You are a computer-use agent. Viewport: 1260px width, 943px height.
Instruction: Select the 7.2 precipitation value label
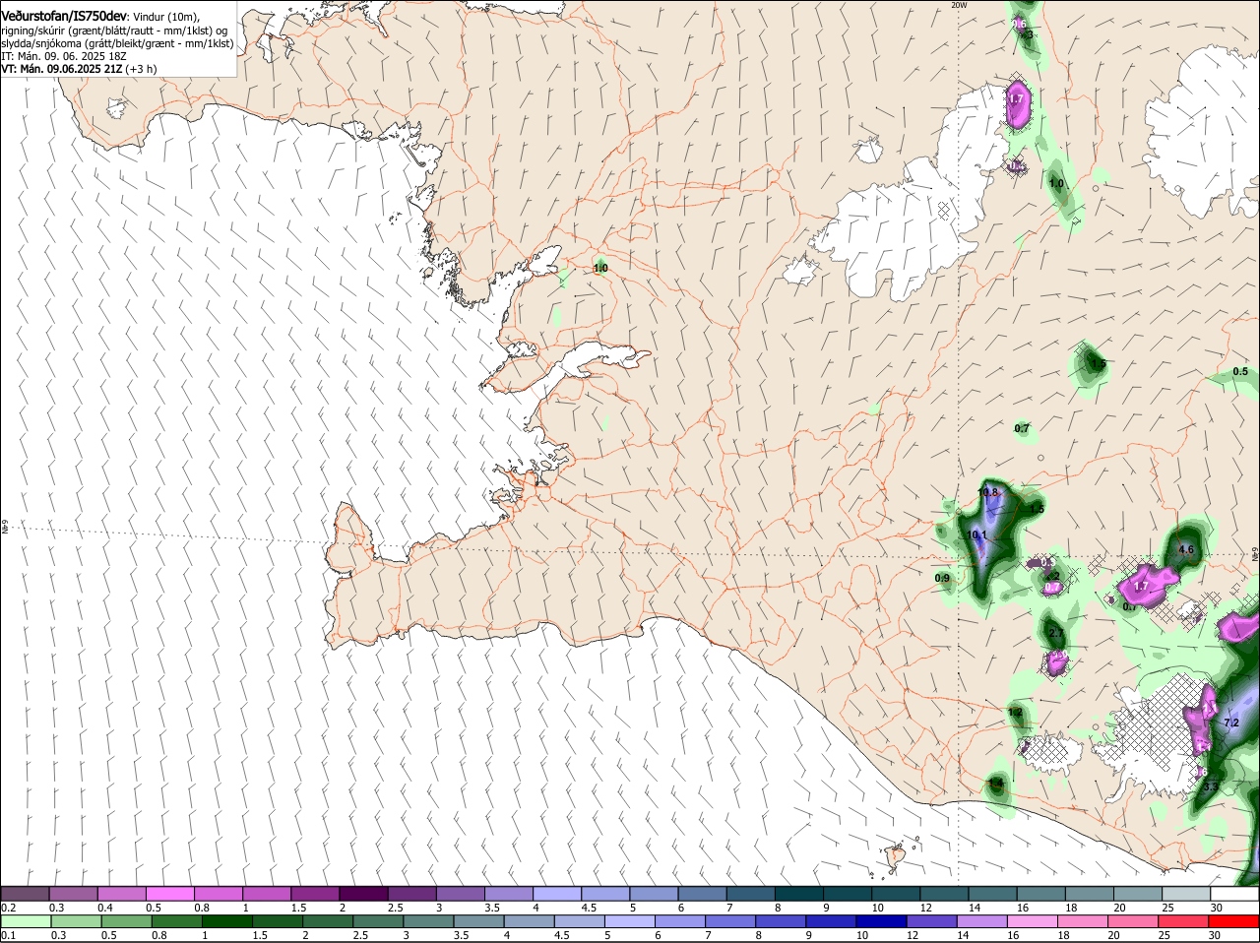tap(1230, 723)
